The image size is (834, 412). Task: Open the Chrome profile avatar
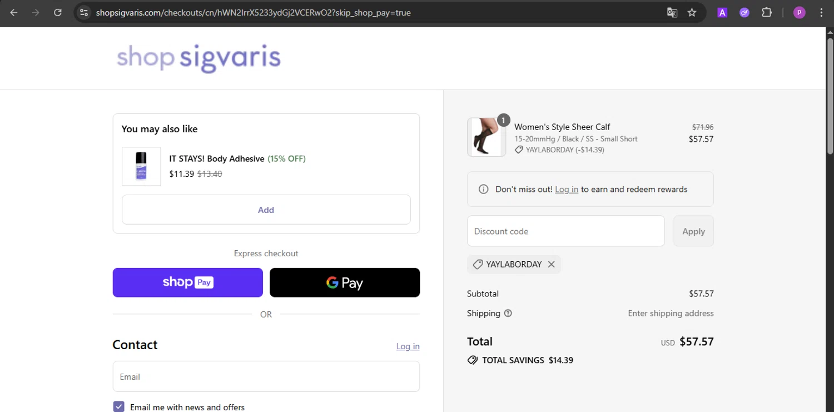[x=799, y=12]
